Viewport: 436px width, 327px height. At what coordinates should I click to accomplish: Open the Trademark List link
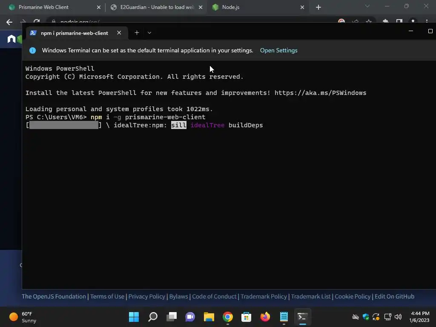pyautogui.click(x=310, y=296)
